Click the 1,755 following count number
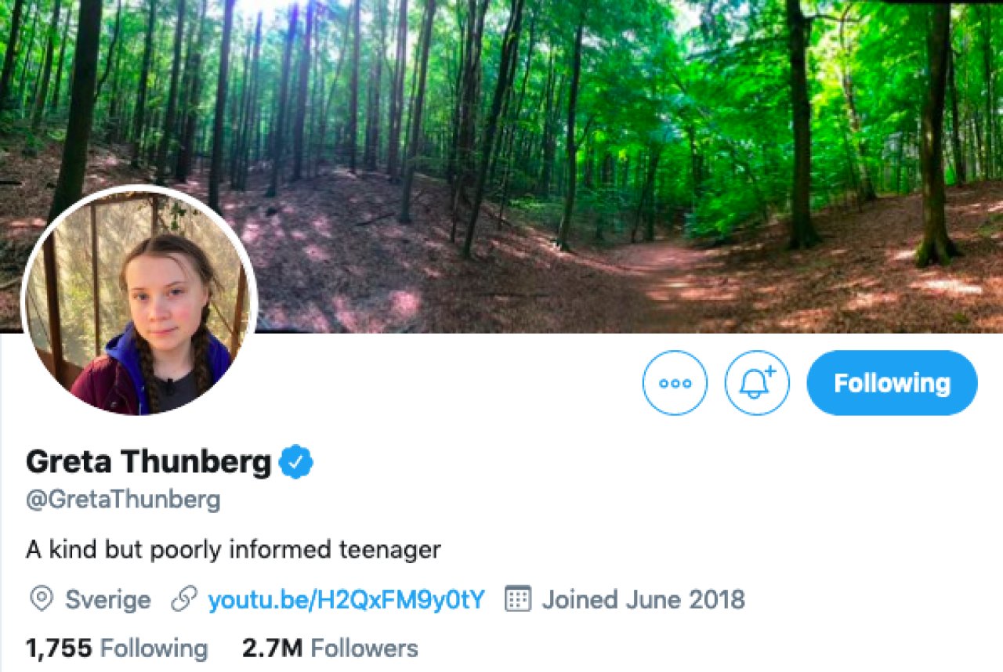Image resolution: width=1003 pixels, height=672 pixels. click(x=60, y=649)
